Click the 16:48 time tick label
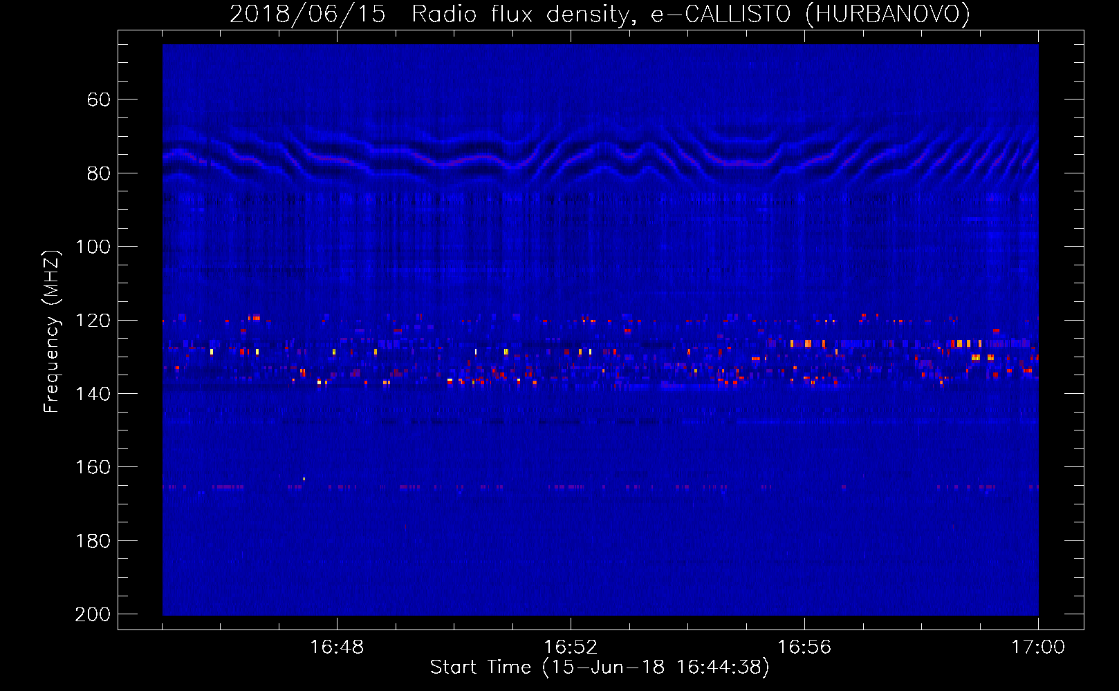The height and width of the screenshot is (691, 1119). [337, 647]
